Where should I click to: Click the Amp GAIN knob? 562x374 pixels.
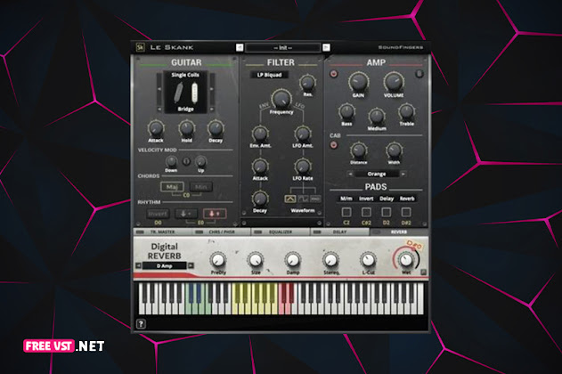(x=358, y=82)
